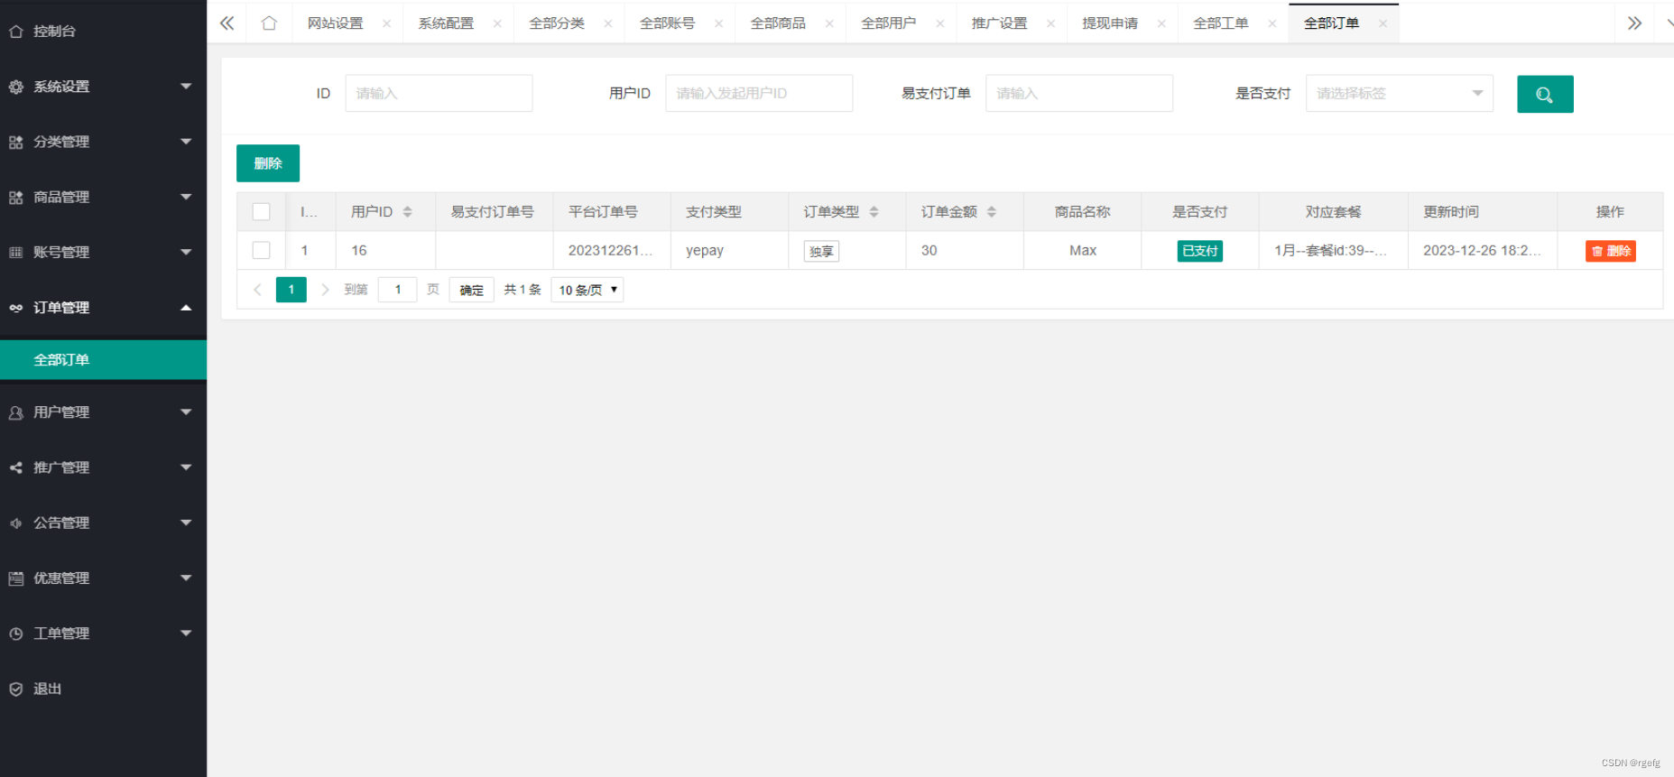This screenshot has height=777, width=1674.
Task: Sort by 用户ID column arrows
Action: 408,211
